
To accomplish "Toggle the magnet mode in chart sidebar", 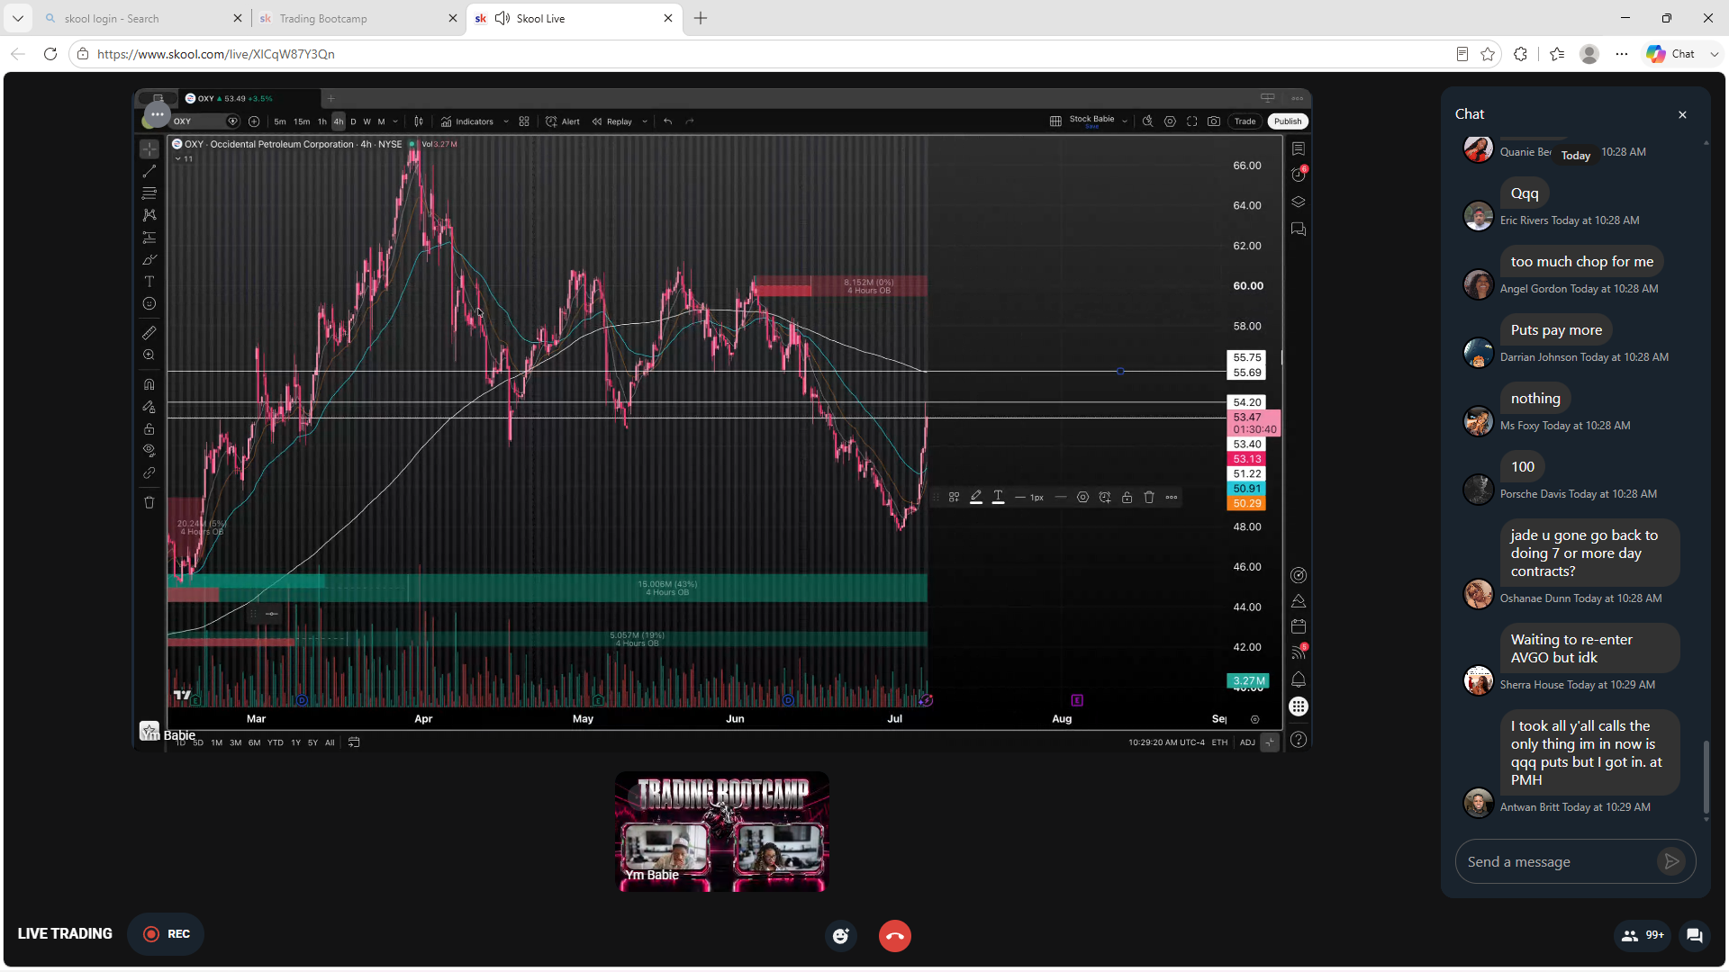I will point(149,384).
